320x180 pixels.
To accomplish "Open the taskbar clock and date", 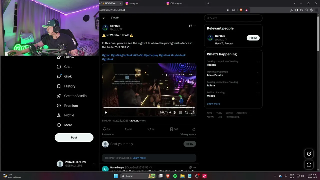I will pos(312,176).
